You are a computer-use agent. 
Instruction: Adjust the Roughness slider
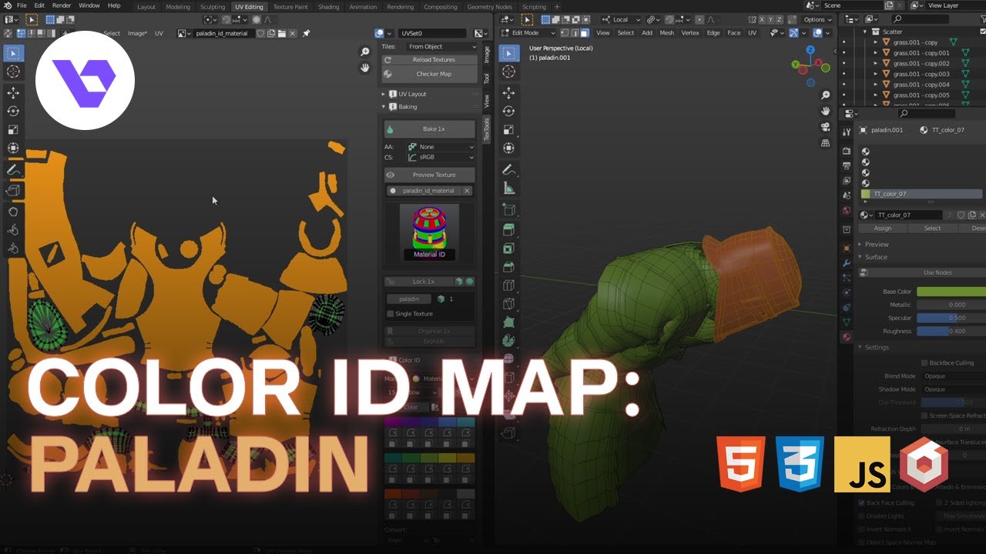(x=951, y=332)
